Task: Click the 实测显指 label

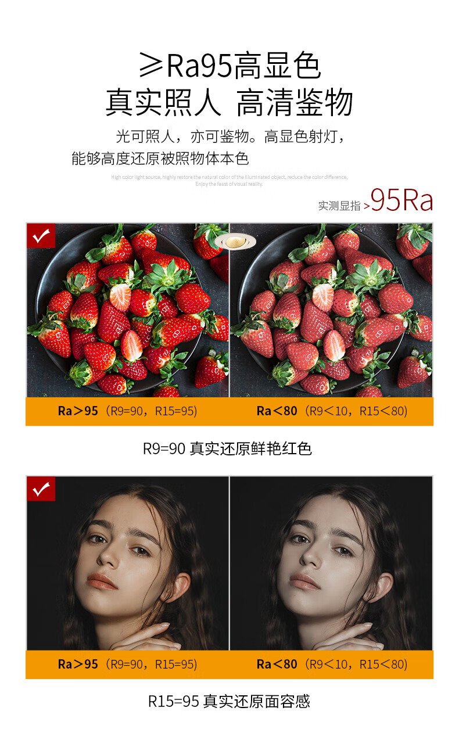Action: (339, 206)
